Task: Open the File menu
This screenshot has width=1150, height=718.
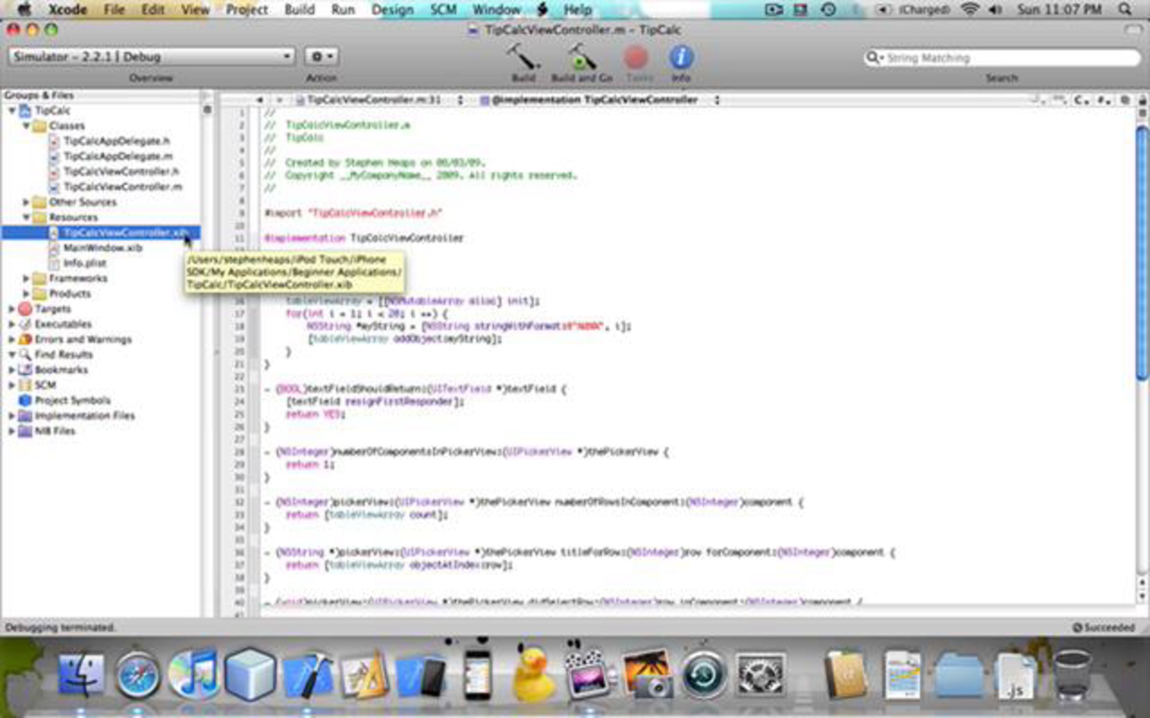Action: point(114,9)
